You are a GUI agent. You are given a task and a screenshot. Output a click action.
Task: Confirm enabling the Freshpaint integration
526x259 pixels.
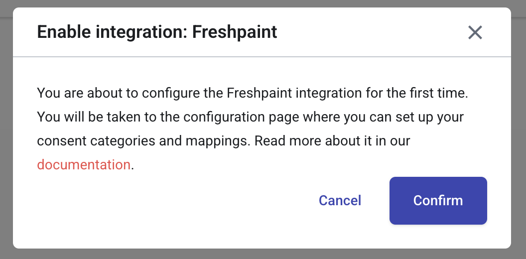pyautogui.click(x=438, y=201)
